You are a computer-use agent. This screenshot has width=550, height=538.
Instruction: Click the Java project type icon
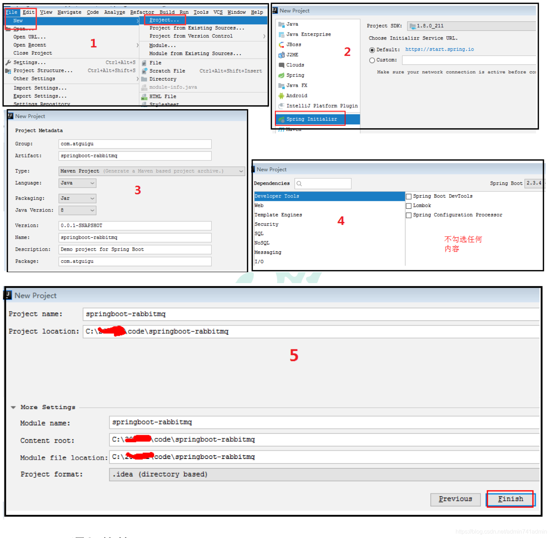coord(281,24)
